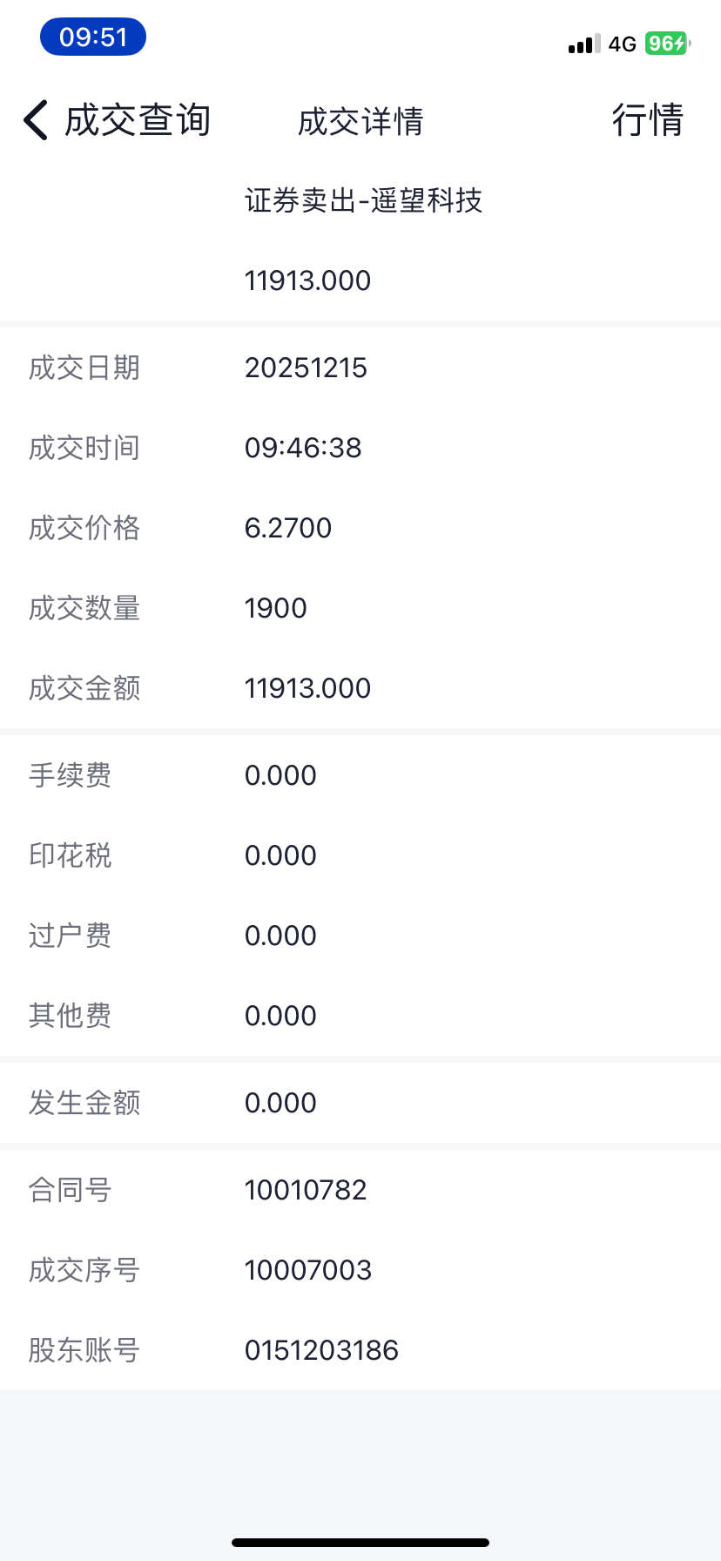Tap the battery indicator in status bar

(667, 44)
